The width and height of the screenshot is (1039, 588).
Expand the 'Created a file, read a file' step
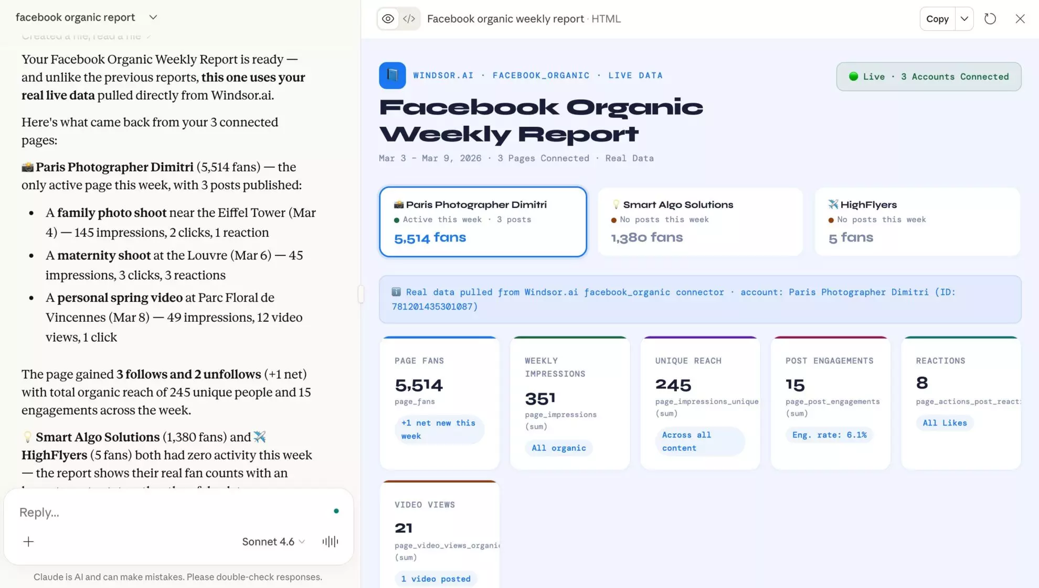[87, 36]
